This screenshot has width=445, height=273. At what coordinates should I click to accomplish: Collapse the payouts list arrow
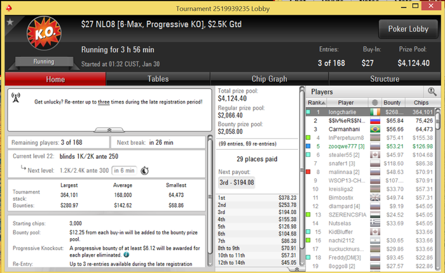pyautogui.click(x=297, y=269)
